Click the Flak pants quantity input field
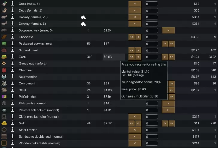The image size is (218, 148). pos(152,103)
